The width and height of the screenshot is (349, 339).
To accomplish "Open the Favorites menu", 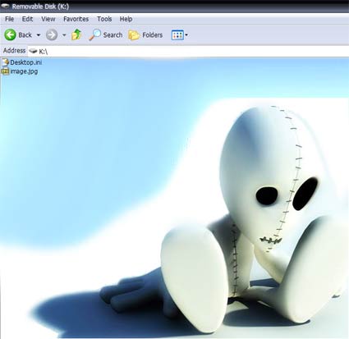I will point(76,19).
